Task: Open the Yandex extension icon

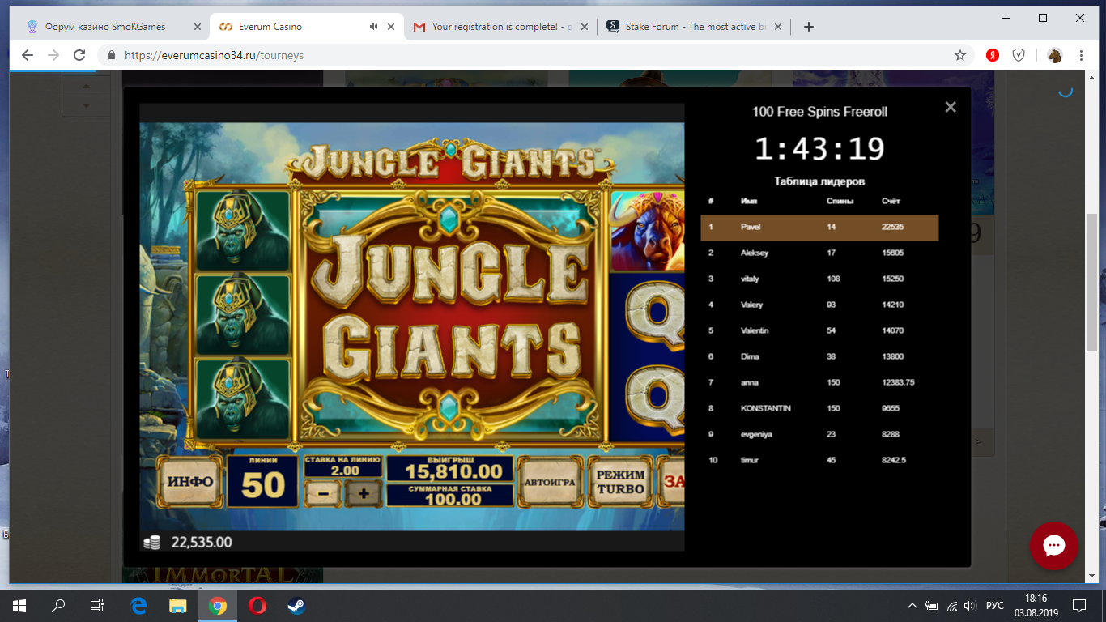Action: click(992, 55)
